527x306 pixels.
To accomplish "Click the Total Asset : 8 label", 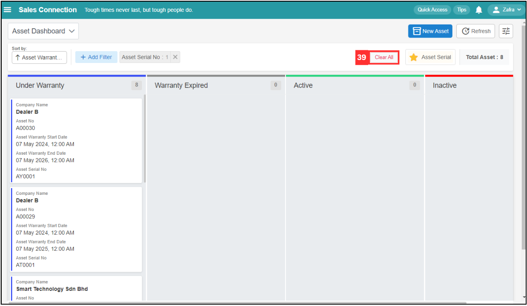I will click(x=485, y=57).
